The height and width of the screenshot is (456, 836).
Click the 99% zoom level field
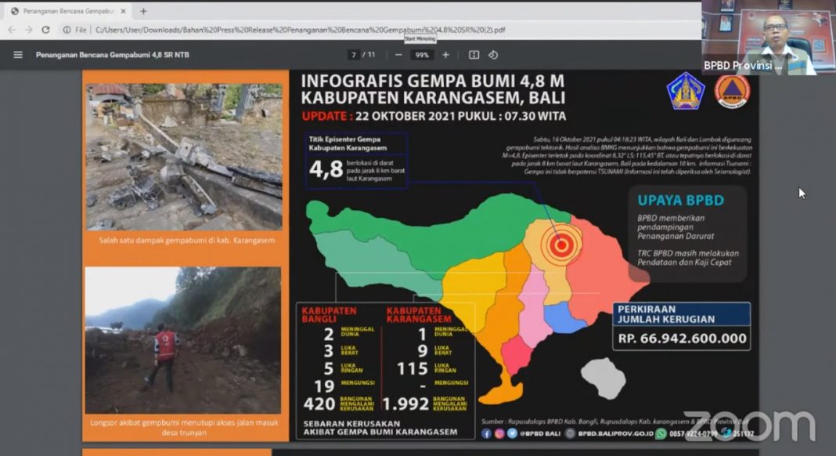click(x=422, y=55)
